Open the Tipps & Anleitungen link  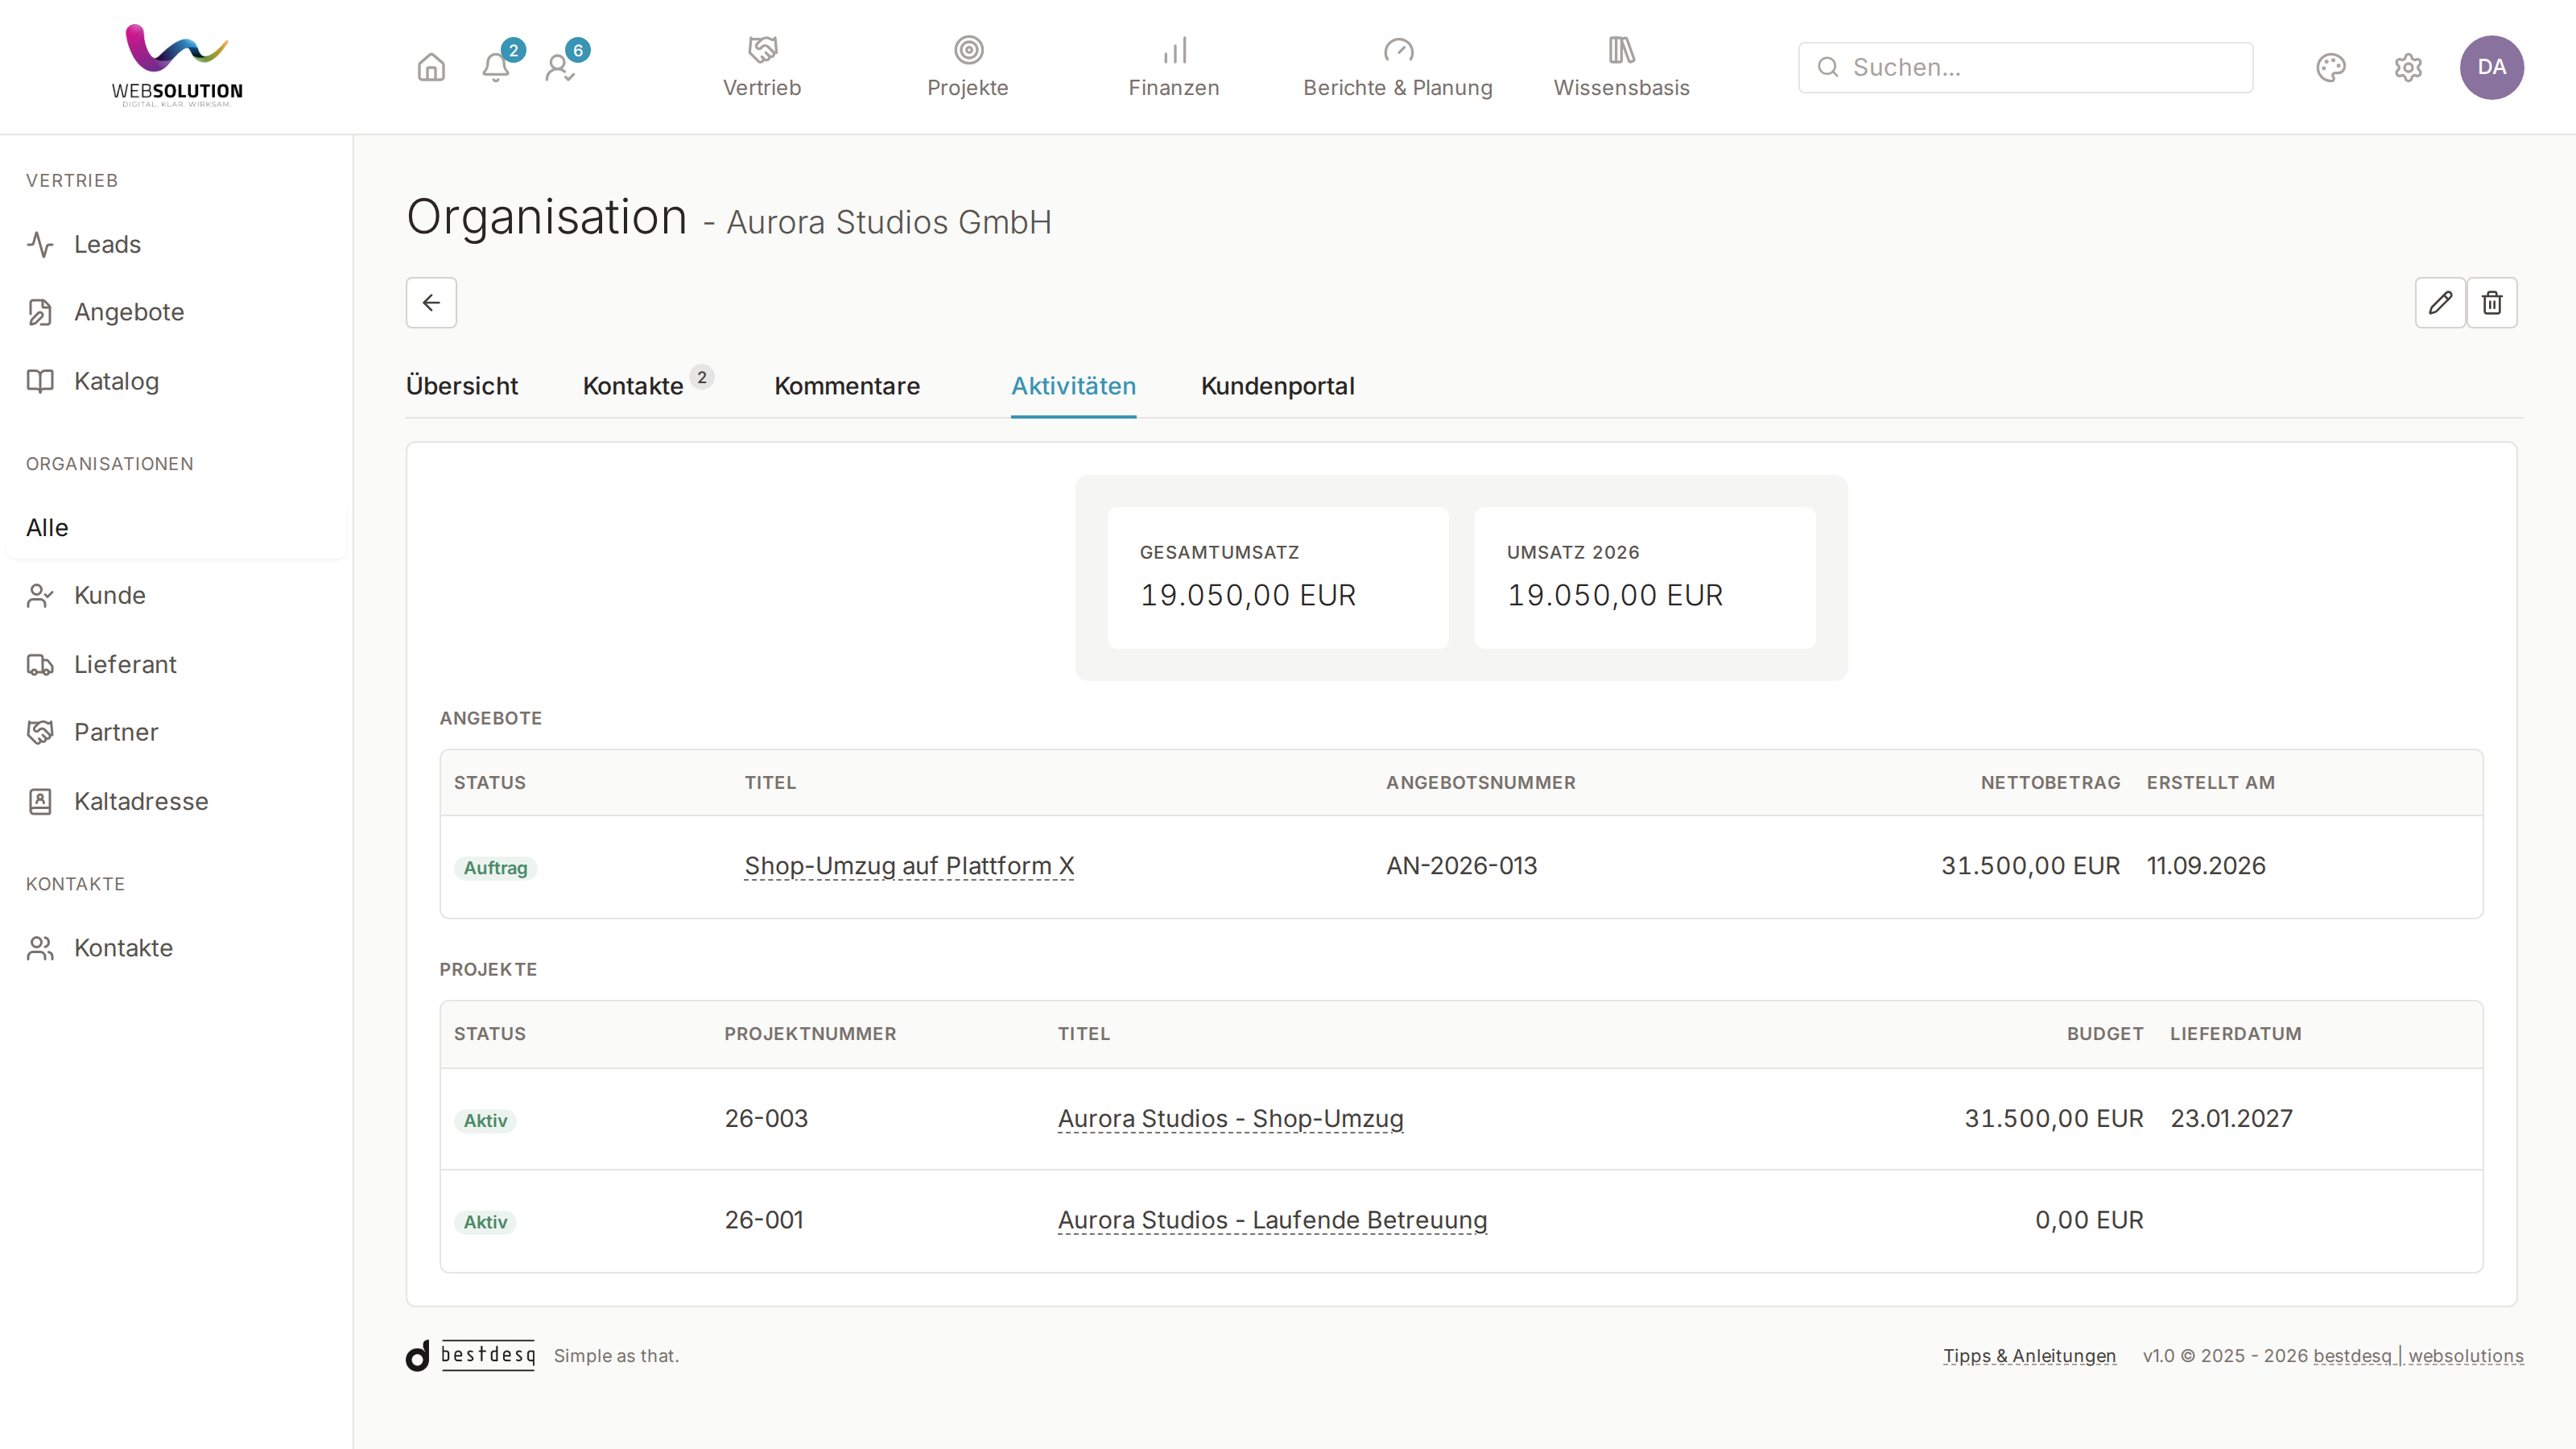coord(2029,1355)
